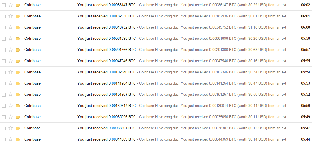Star the email received at 05:55
The height and width of the screenshot is (145, 312).
(11, 61)
